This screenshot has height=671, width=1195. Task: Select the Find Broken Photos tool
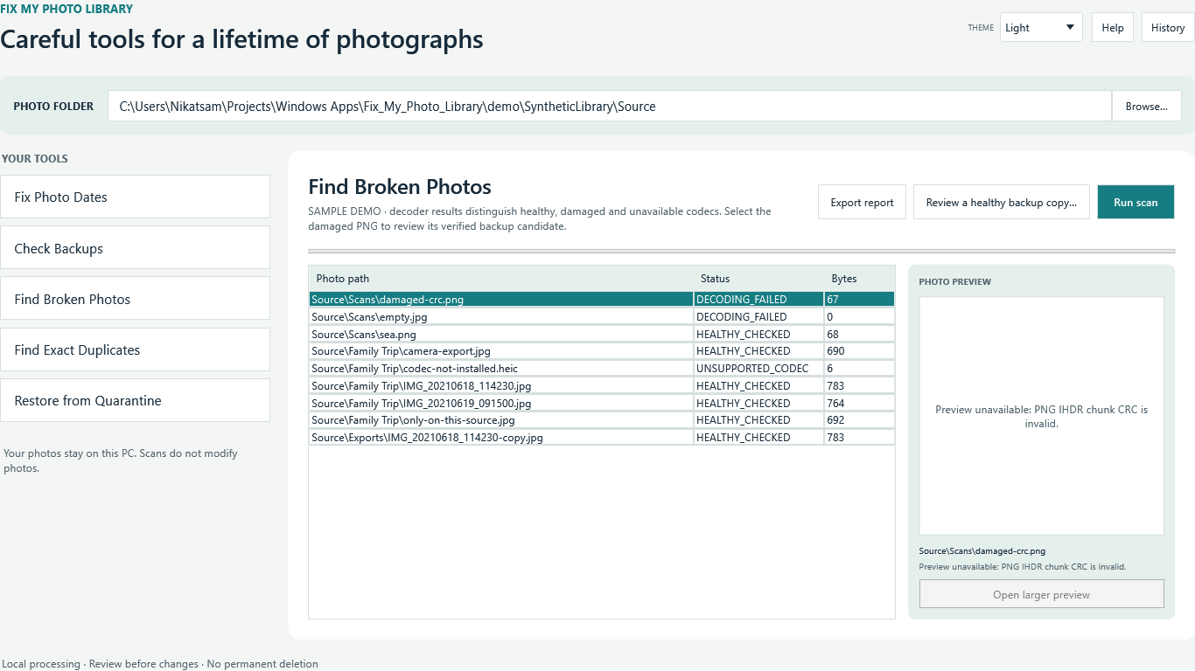[135, 299]
